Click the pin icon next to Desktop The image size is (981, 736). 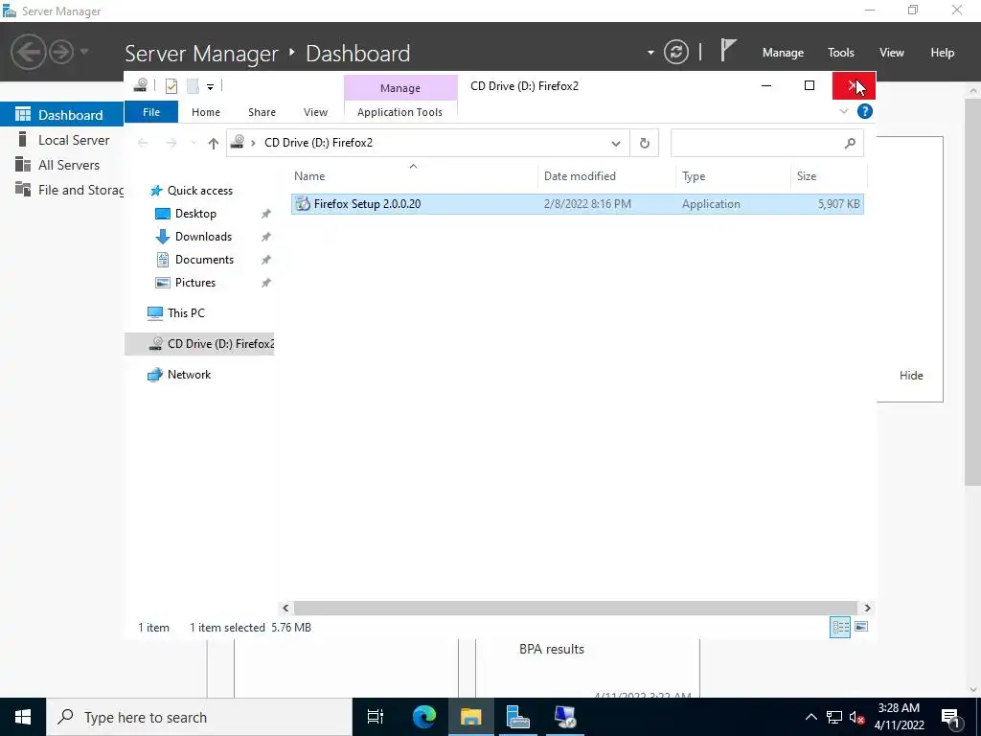(x=266, y=214)
